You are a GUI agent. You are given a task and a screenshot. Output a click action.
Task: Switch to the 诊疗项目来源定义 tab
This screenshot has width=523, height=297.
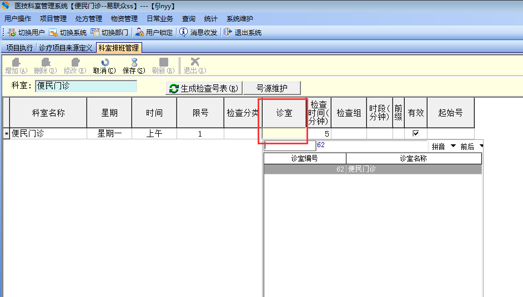[x=66, y=48]
